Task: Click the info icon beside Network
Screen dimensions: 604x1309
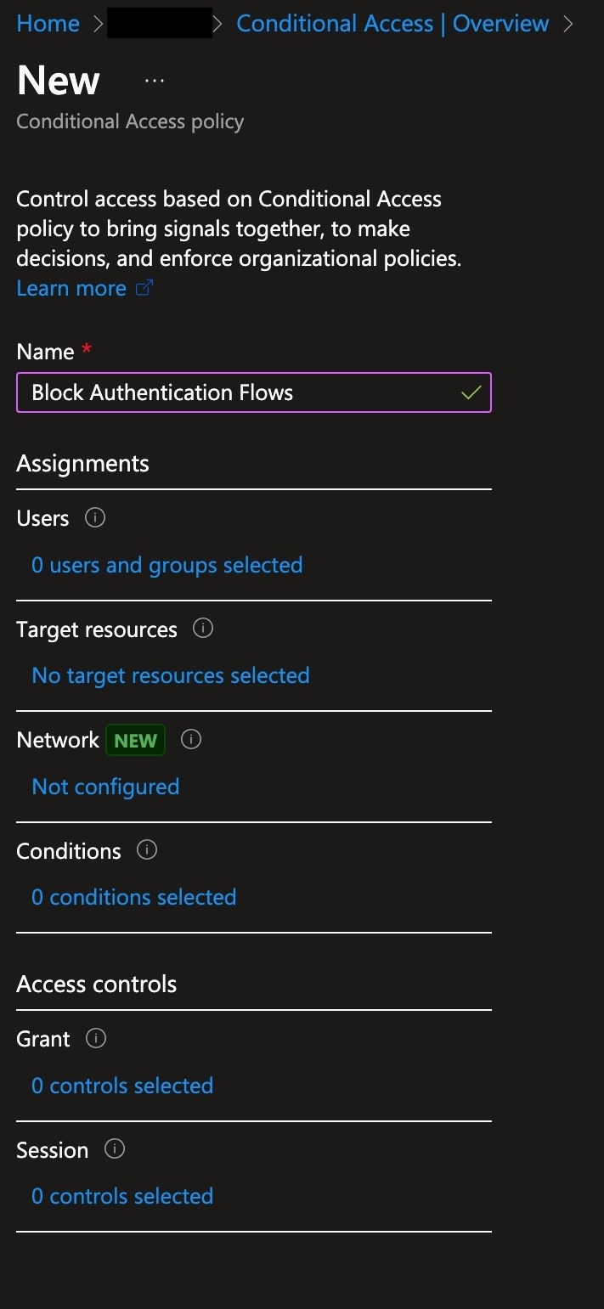Action: [192, 739]
